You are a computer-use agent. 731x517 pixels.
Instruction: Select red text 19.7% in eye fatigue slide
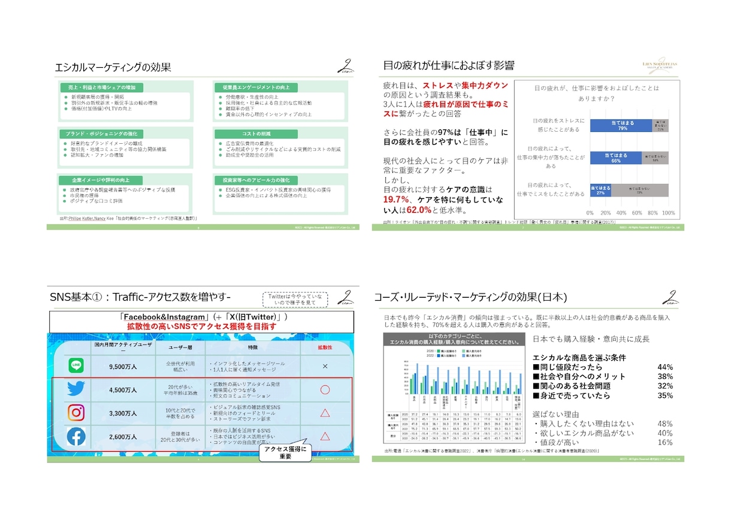coord(395,199)
